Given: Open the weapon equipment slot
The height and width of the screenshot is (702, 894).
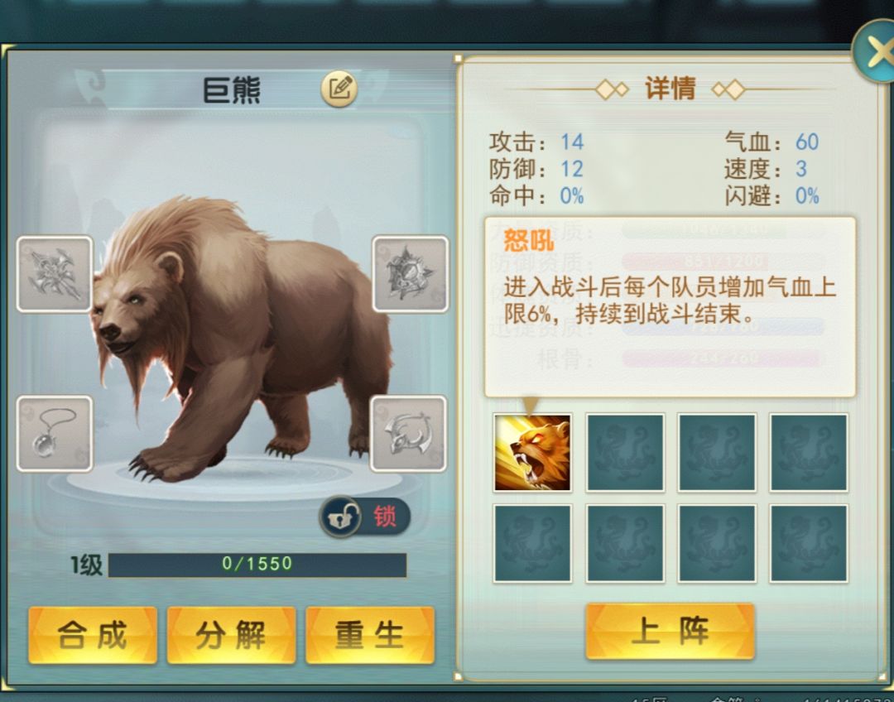Looking at the screenshot, I should pyautogui.click(x=55, y=274).
